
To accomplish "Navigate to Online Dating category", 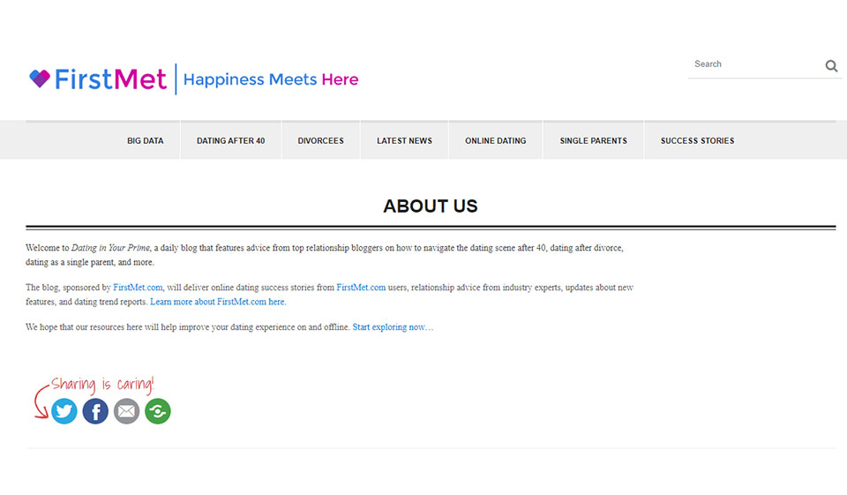I will [x=495, y=140].
